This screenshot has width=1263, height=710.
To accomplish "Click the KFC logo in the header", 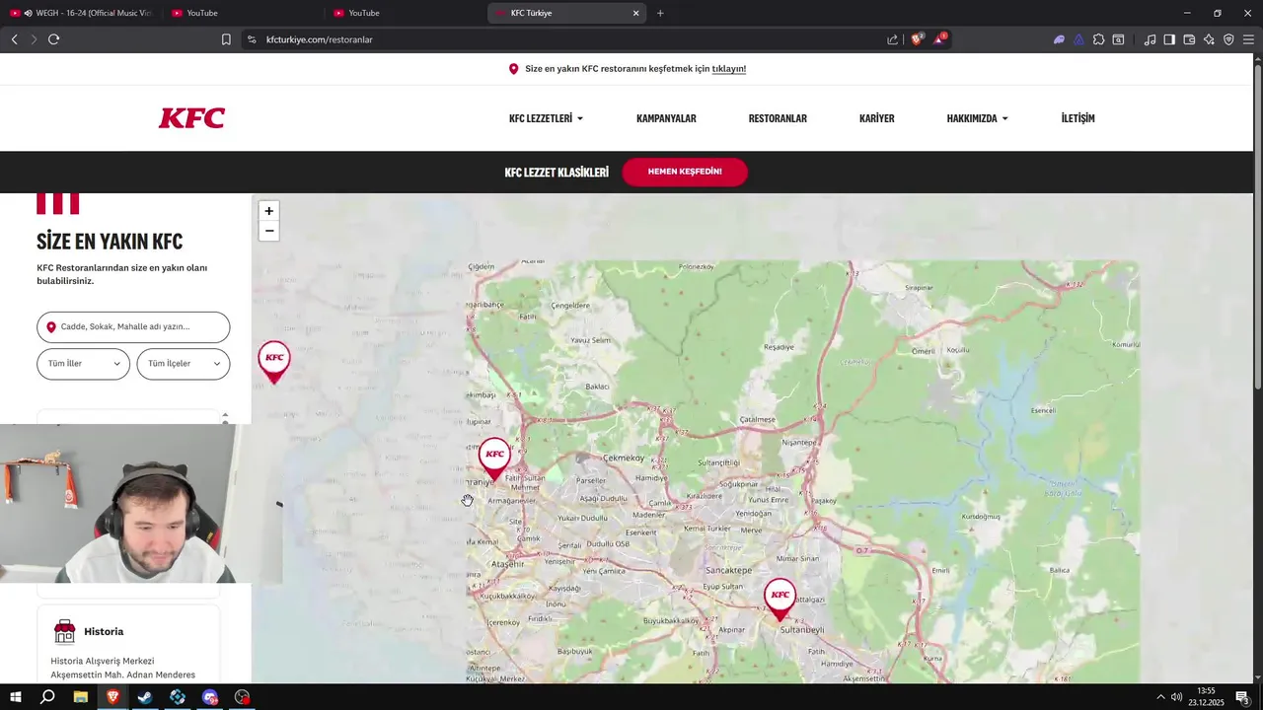I will (x=192, y=118).
